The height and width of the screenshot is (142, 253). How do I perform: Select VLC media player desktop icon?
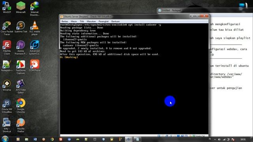[34, 28]
